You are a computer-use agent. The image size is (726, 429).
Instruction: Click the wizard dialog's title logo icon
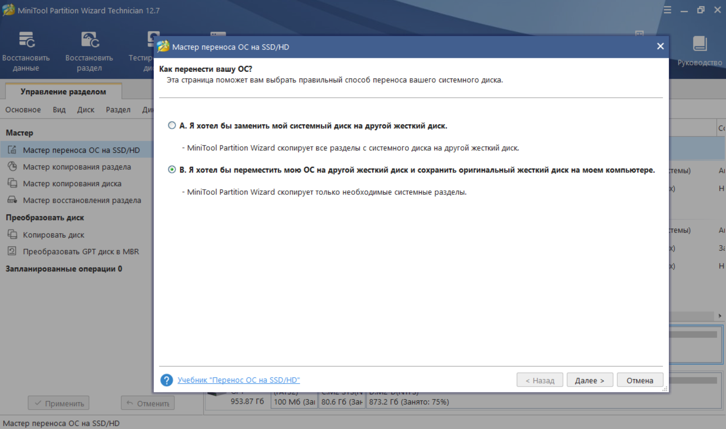(163, 47)
